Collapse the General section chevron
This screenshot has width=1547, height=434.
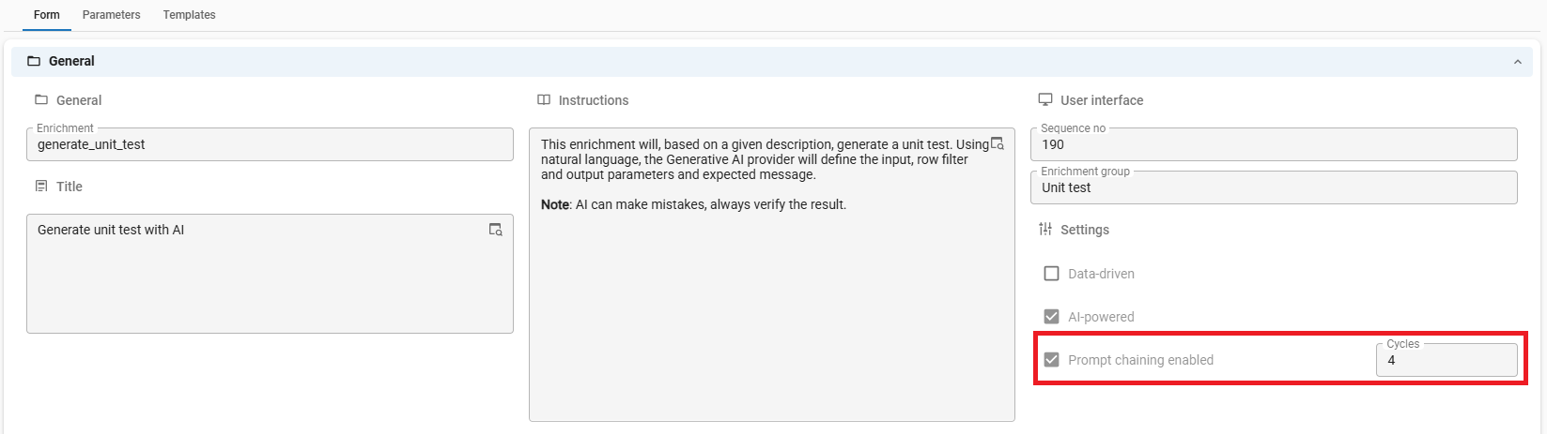pyautogui.click(x=1518, y=62)
